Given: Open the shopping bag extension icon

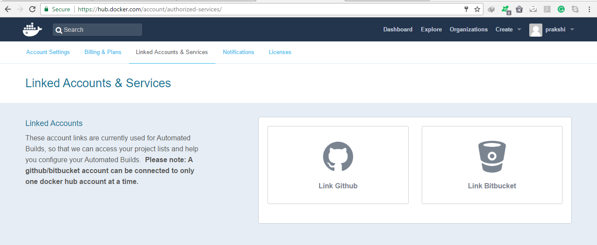Looking at the screenshot, I should [x=519, y=9].
